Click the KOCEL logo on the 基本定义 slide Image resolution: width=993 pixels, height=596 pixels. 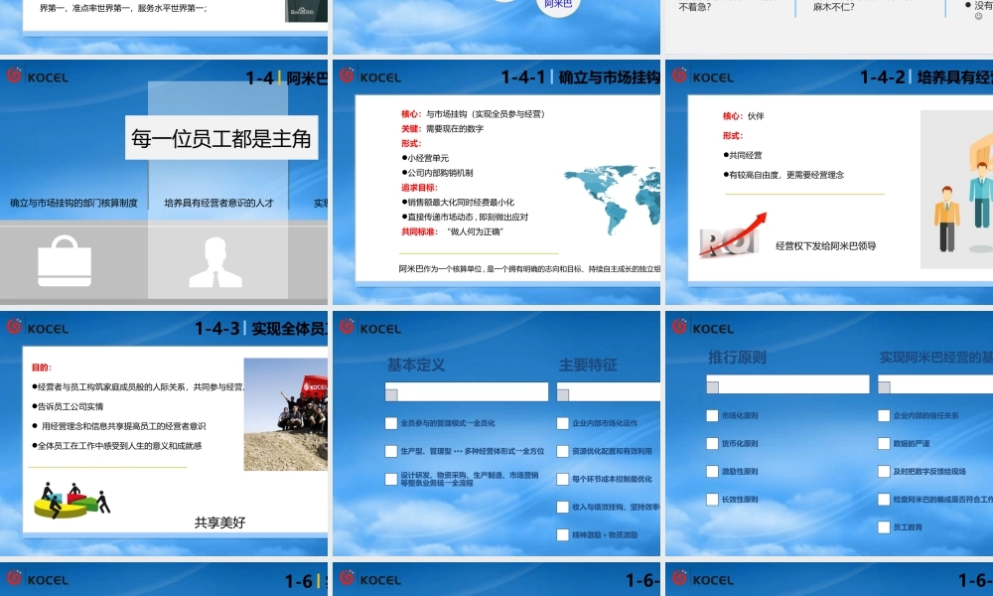pos(370,328)
